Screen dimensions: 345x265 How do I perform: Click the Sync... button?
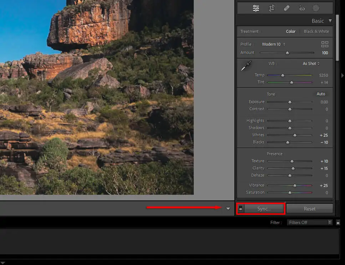(x=264, y=209)
